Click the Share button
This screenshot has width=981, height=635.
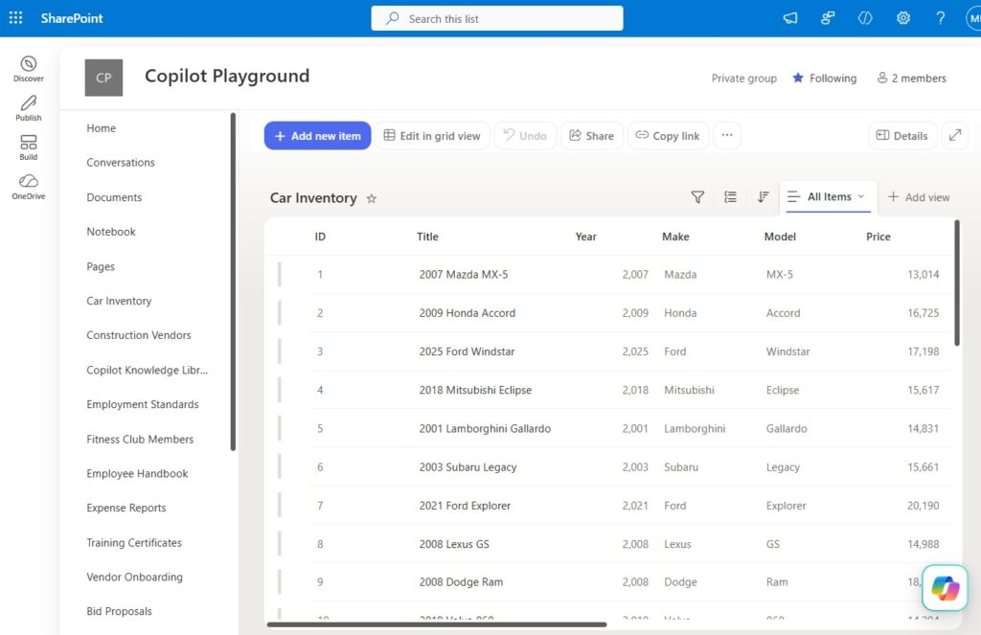(x=591, y=136)
